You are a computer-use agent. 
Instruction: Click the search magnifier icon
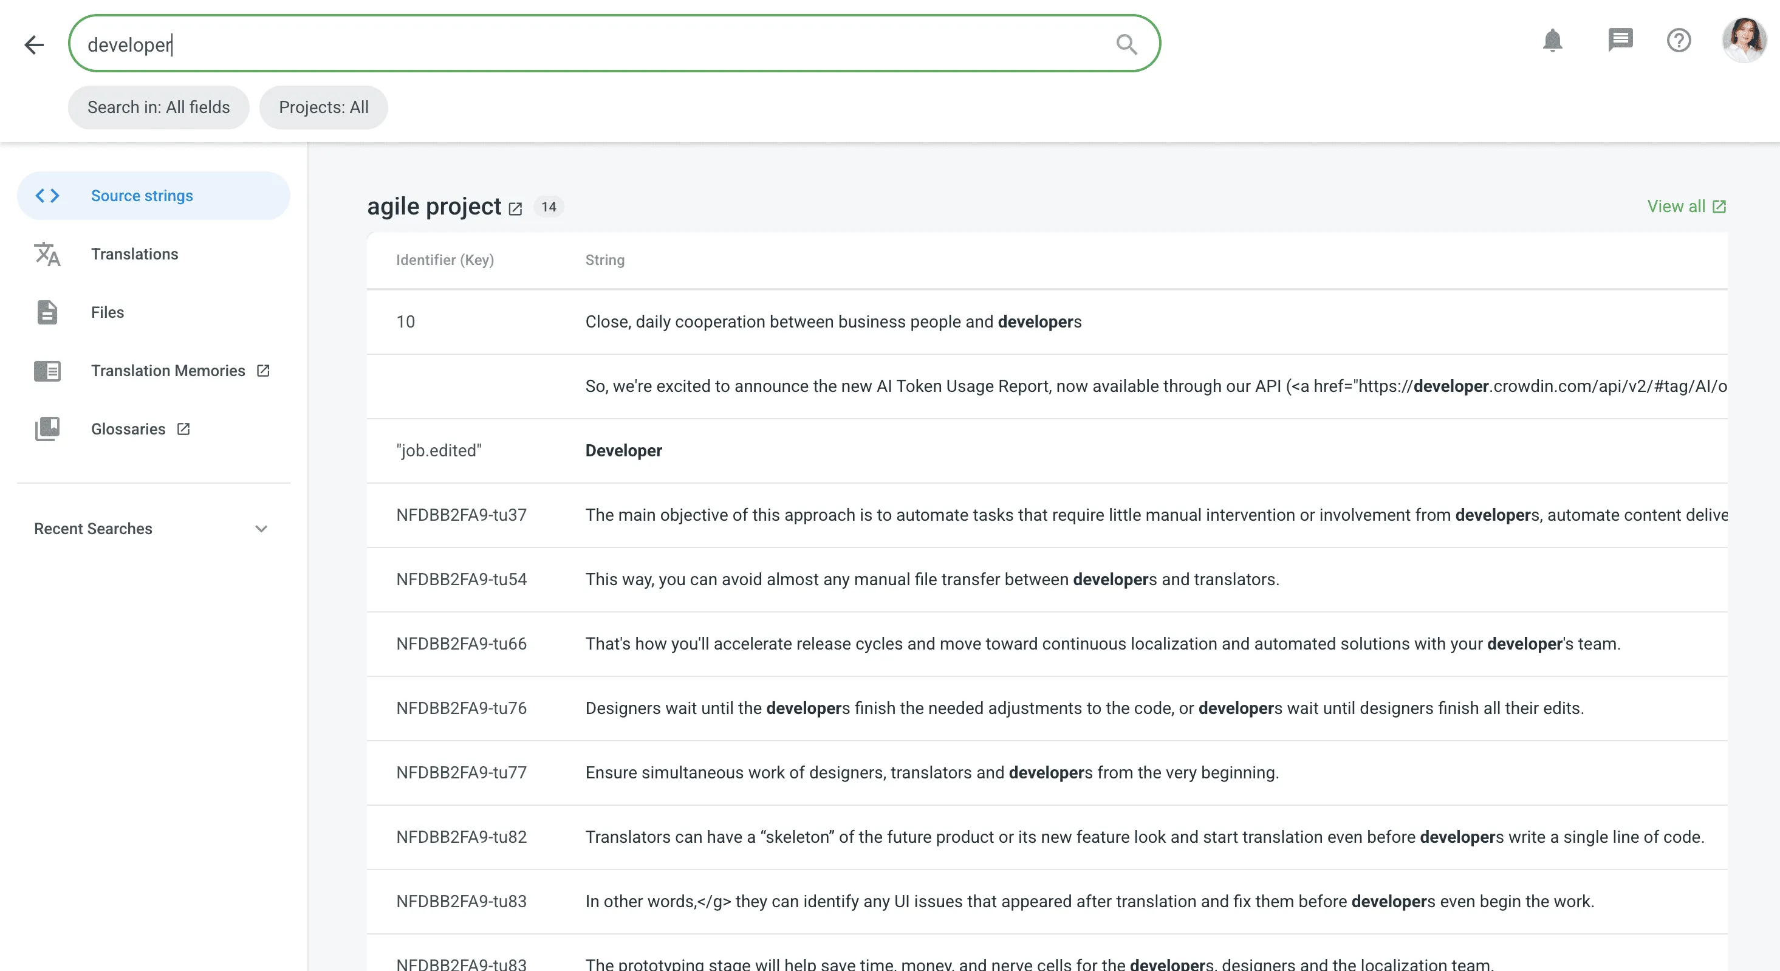click(1126, 45)
